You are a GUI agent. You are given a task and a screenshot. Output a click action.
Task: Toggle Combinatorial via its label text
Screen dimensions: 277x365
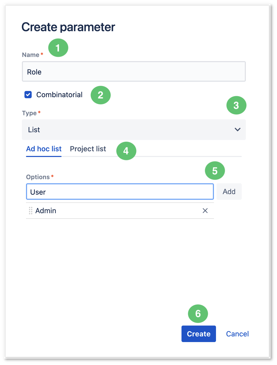[59, 95]
